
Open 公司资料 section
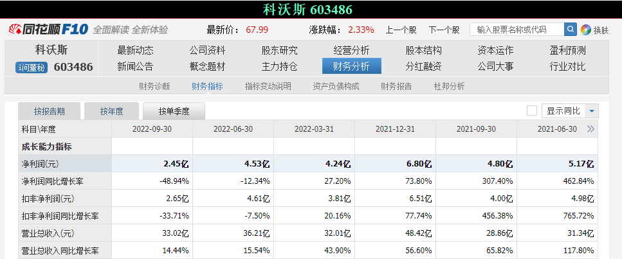(207, 50)
